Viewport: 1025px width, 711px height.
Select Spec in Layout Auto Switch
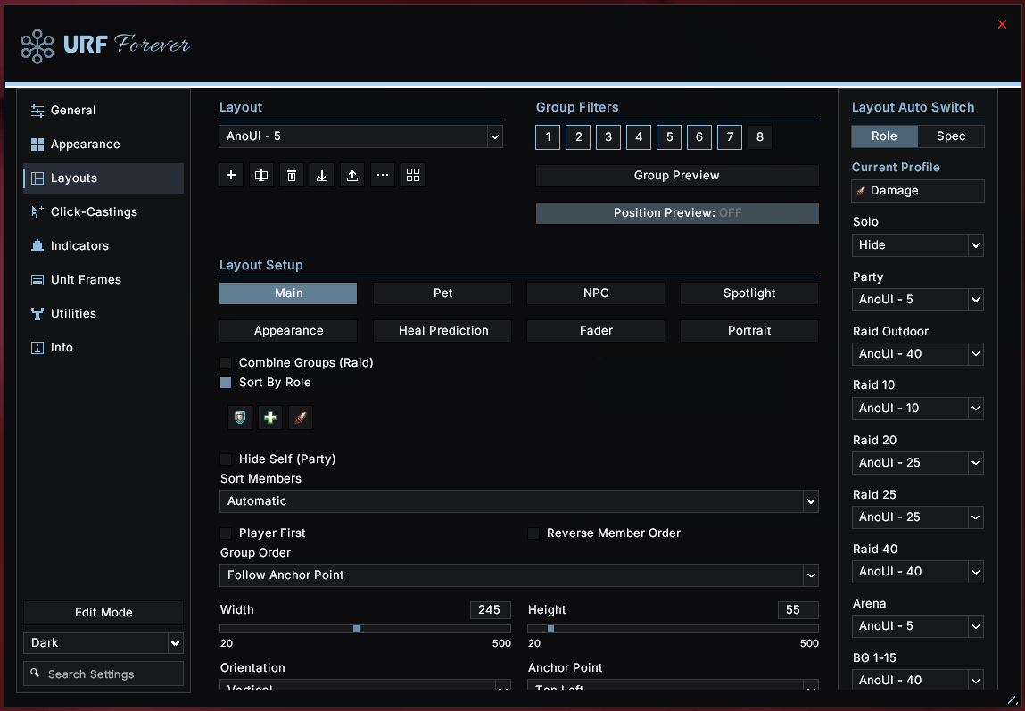pyautogui.click(x=951, y=136)
